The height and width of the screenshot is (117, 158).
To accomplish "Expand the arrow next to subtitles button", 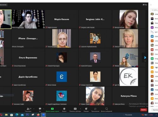I will coord(81,109).
